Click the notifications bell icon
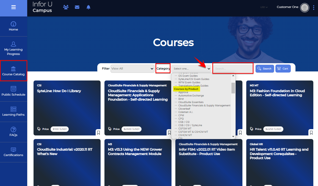The image size is (318, 186). [x=88, y=7]
